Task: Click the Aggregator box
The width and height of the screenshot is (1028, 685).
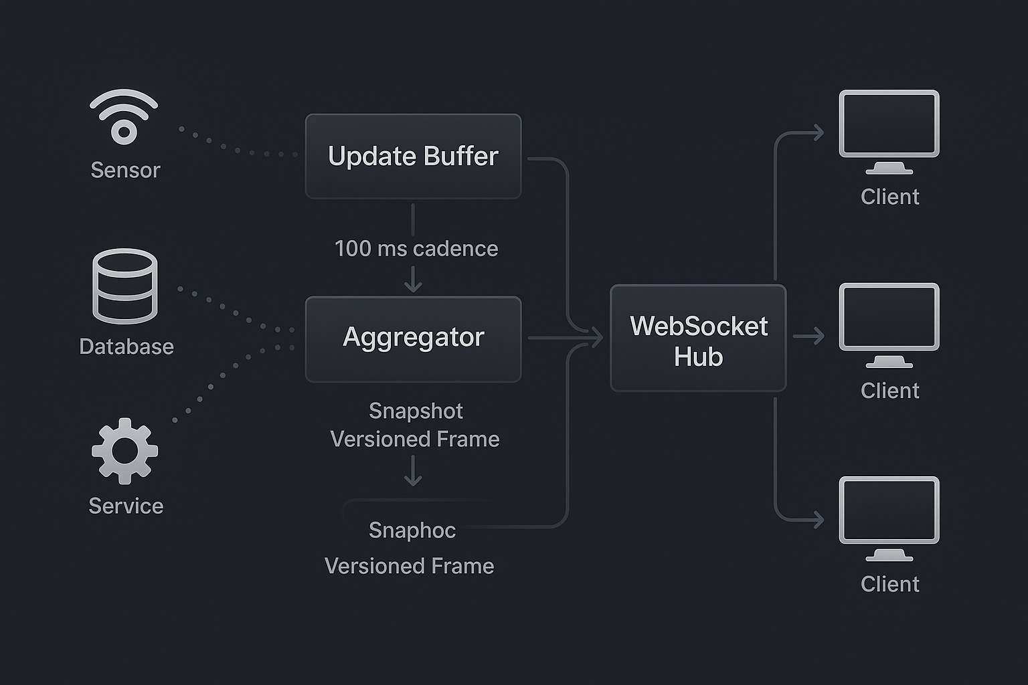Action: tap(413, 338)
